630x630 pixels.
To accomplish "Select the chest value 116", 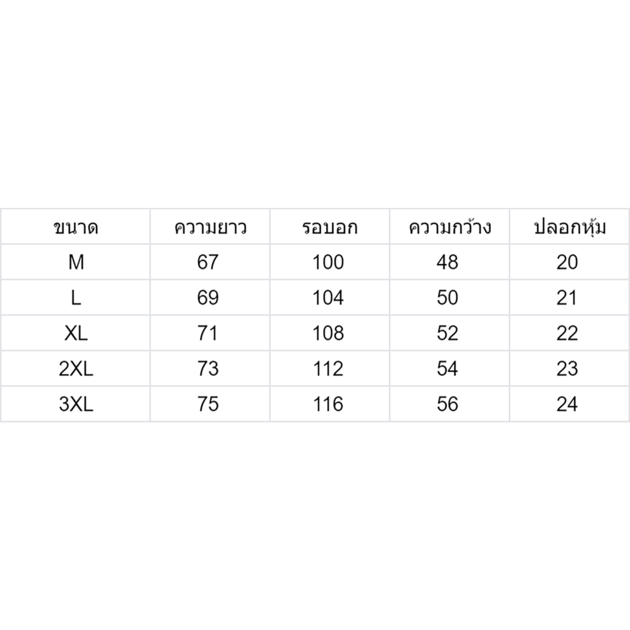I will 328,404.
